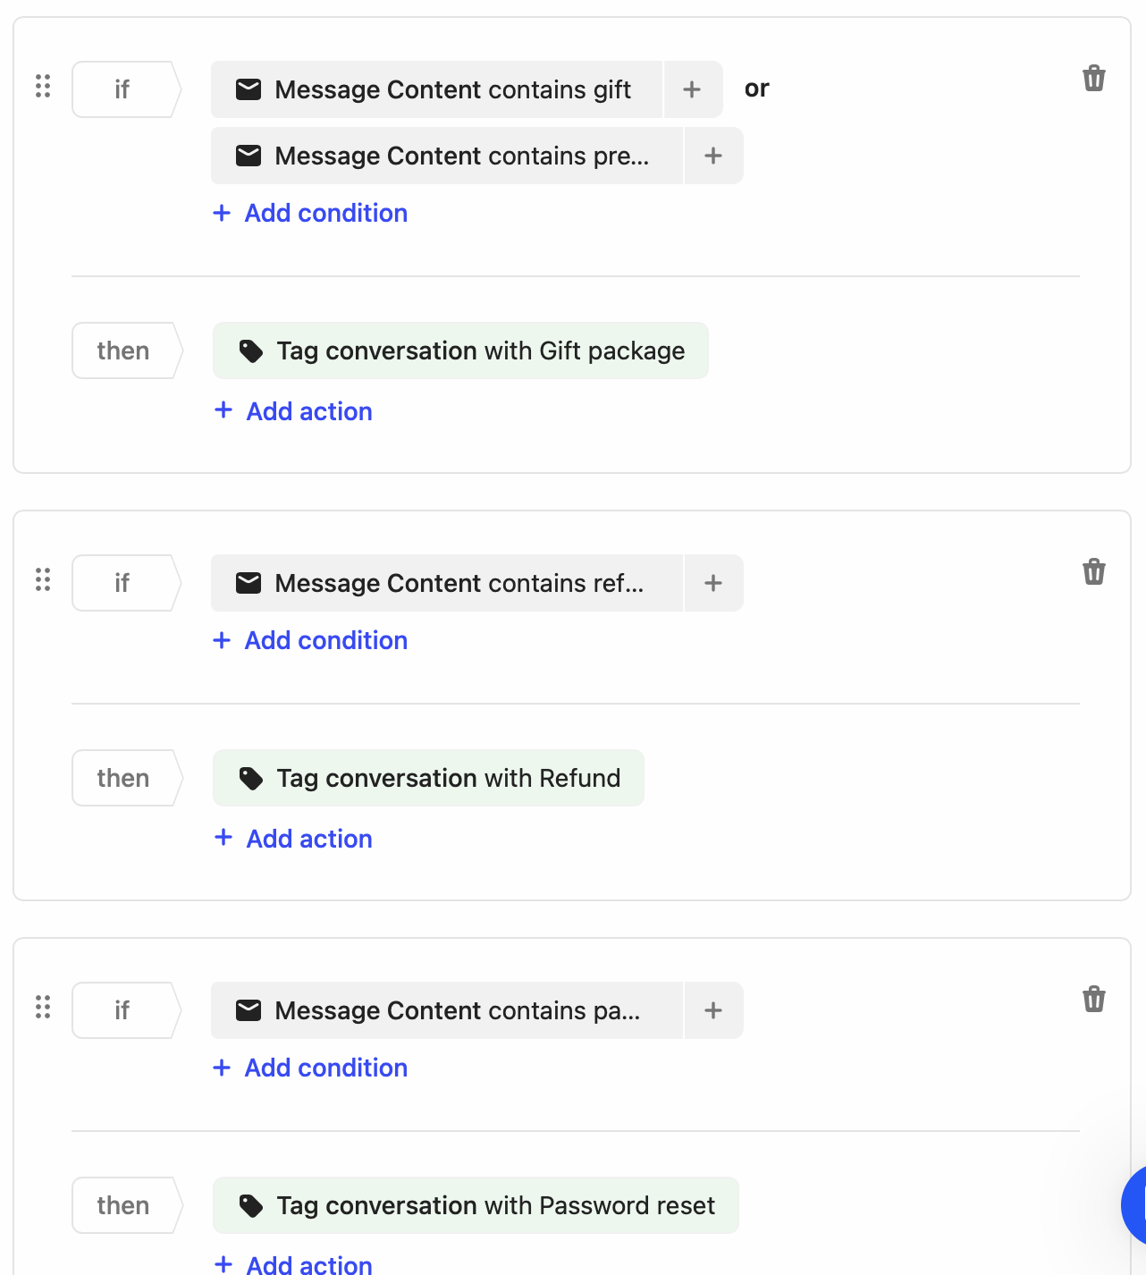Click plus beside 'contains pa...' condition
The height and width of the screenshot is (1275, 1146).
(x=713, y=1010)
